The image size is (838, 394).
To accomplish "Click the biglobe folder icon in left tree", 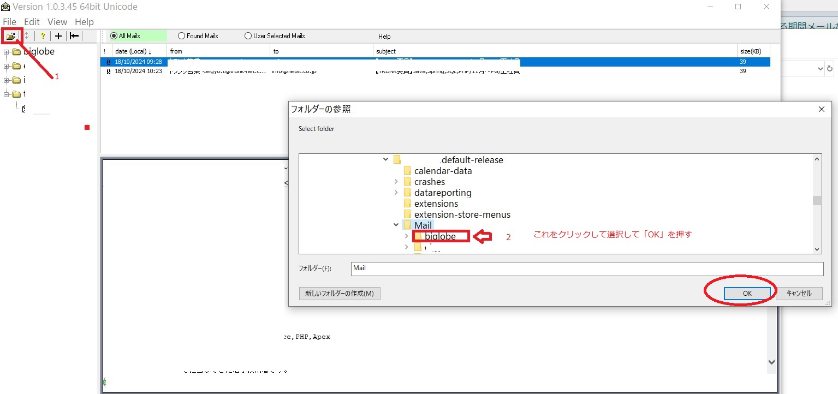I will [x=15, y=52].
